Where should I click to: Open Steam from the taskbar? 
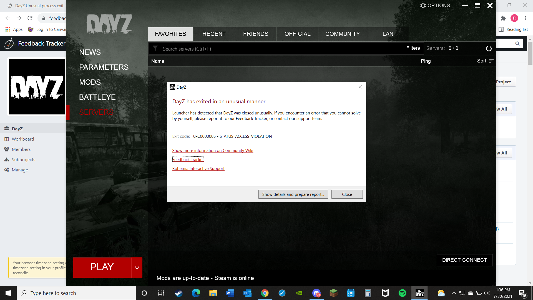click(178, 293)
